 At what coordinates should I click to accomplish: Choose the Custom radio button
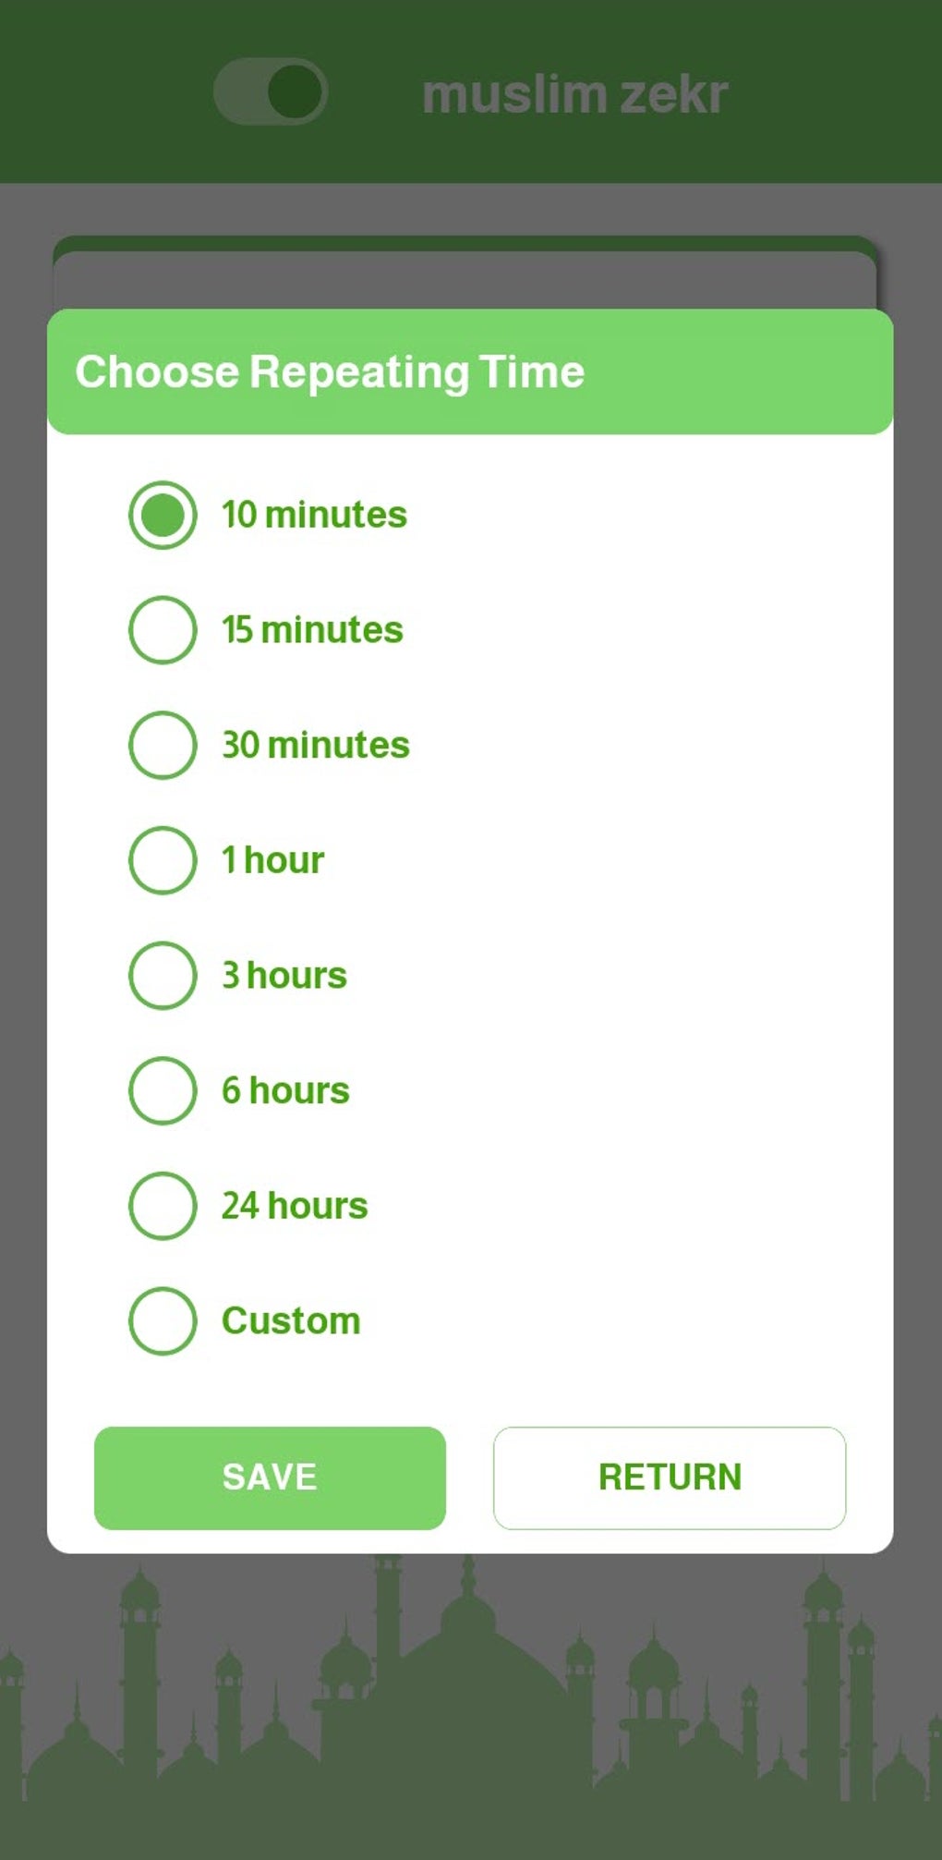pos(163,1321)
